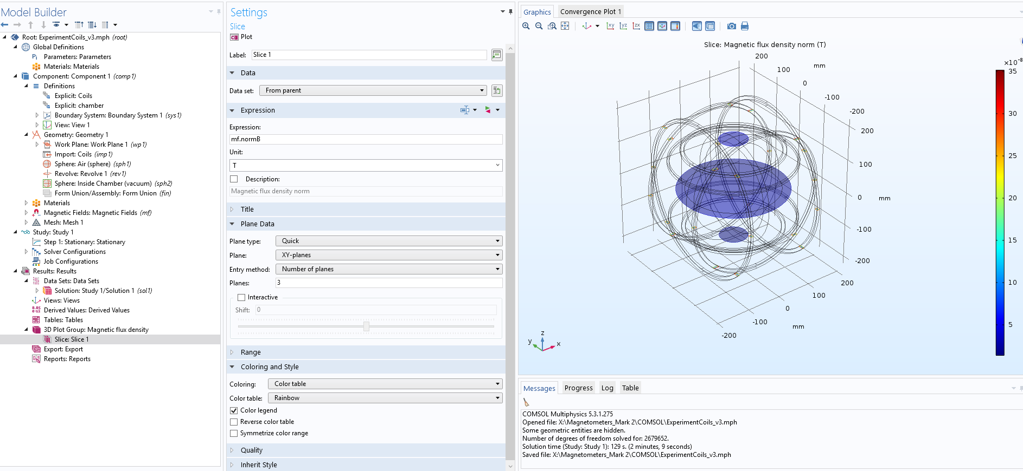Click the Planes number input field
This screenshot has width=1023, height=471.
389,283
